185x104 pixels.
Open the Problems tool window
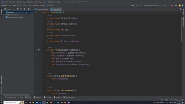click(37, 97)
